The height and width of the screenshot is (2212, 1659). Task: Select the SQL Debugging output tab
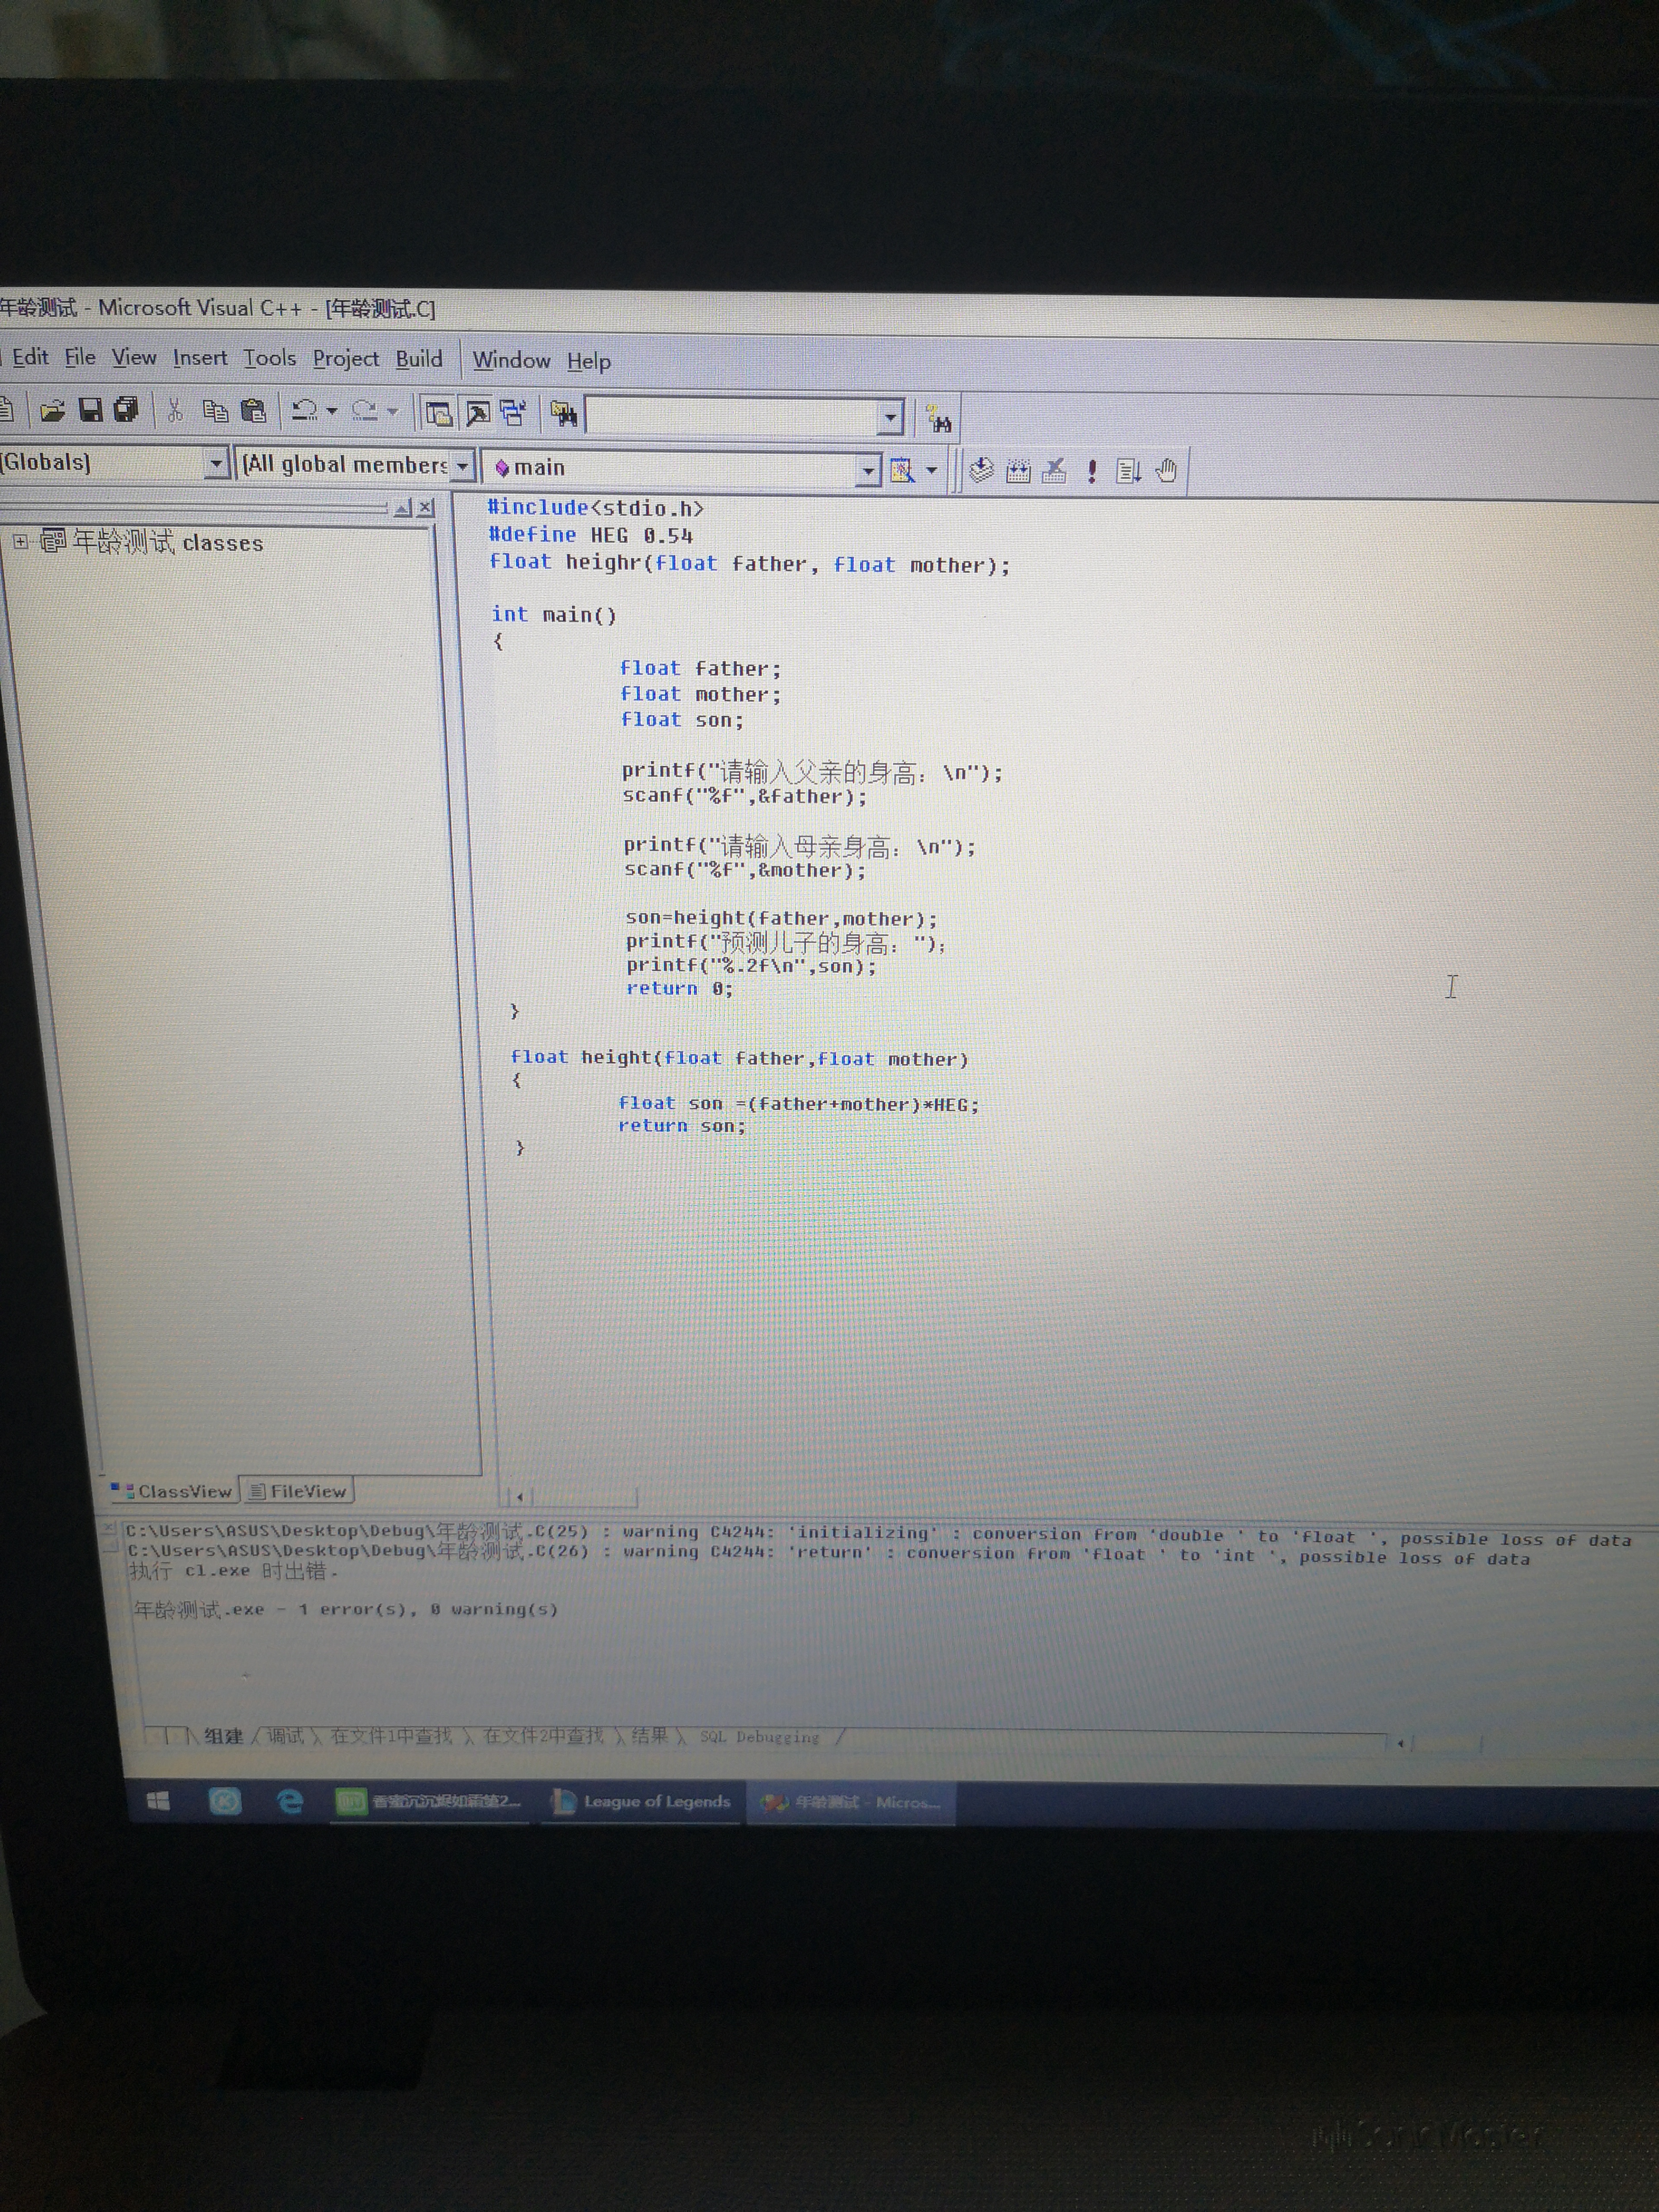[759, 1737]
